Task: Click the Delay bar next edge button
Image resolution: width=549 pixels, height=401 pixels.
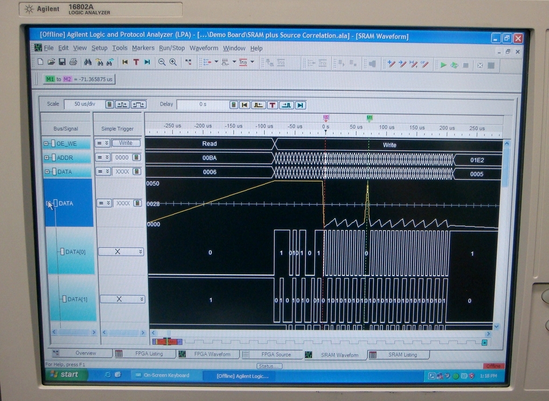Action: pos(286,105)
